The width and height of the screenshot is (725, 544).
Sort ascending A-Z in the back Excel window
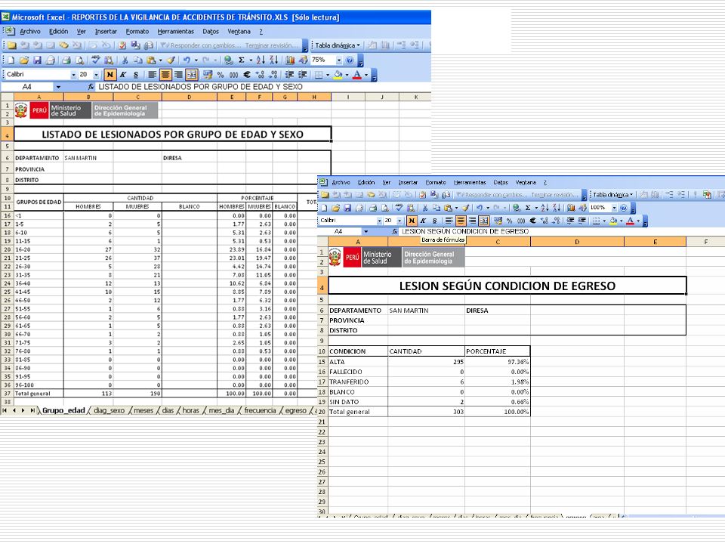[261, 60]
